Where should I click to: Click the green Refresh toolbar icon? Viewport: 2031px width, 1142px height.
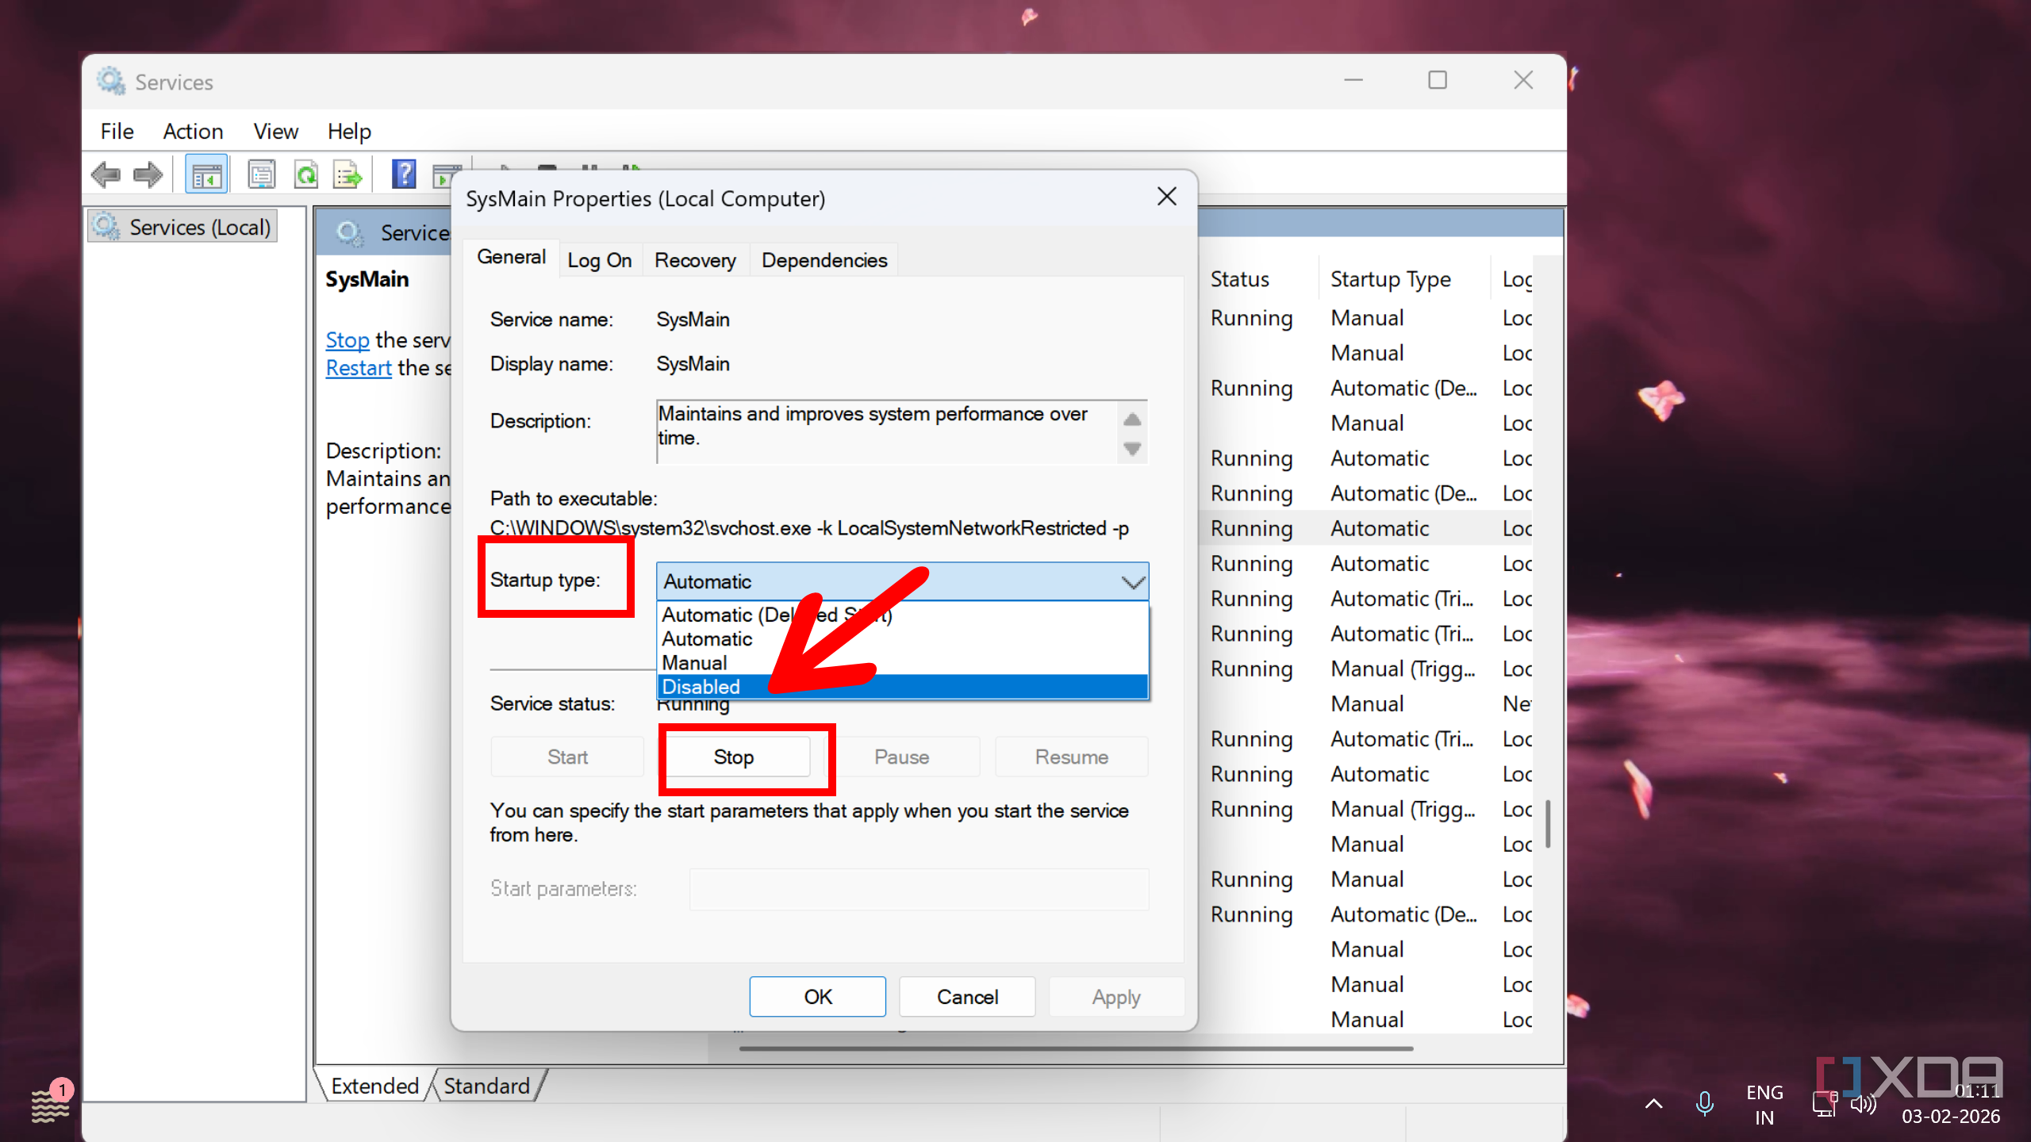click(305, 174)
